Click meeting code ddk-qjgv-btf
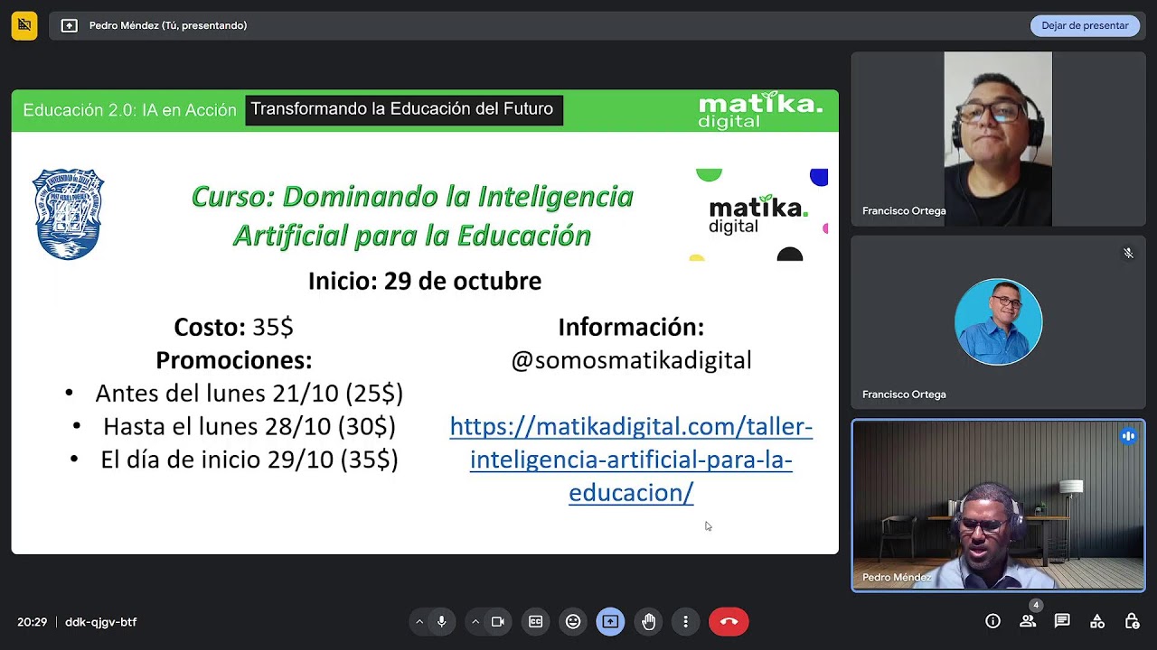This screenshot has height=650, width=1157. [100, 622]
